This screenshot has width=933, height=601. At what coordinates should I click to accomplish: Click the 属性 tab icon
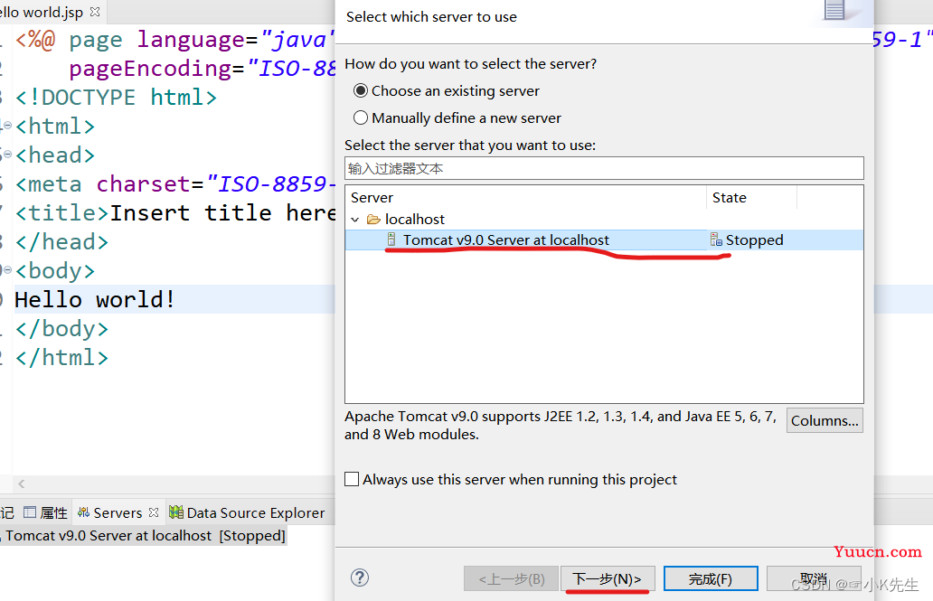tap(30, 512)
